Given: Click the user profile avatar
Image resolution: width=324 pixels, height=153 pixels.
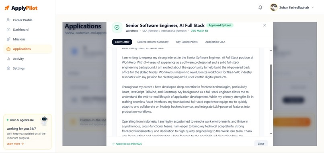Looking at the screenshot, I should [x=274, y=8].
